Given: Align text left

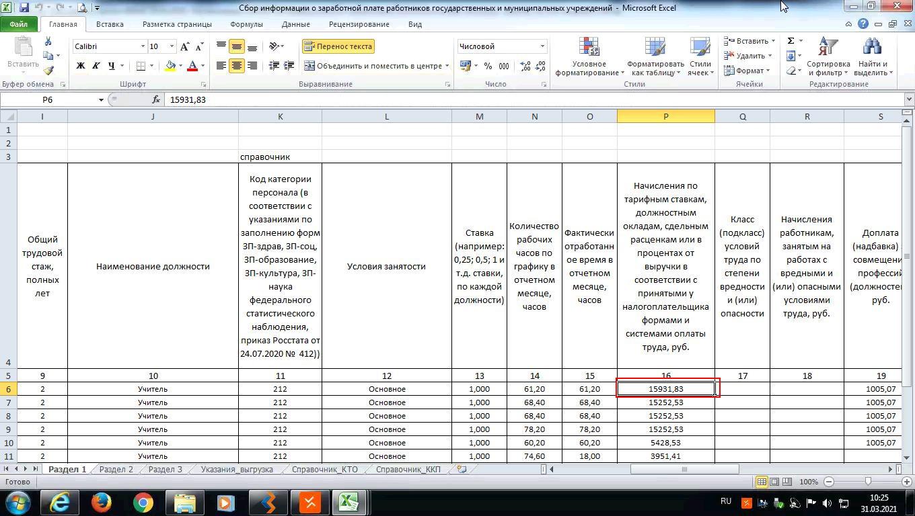Looking at the screenshot, I should [x=221, y=66].
